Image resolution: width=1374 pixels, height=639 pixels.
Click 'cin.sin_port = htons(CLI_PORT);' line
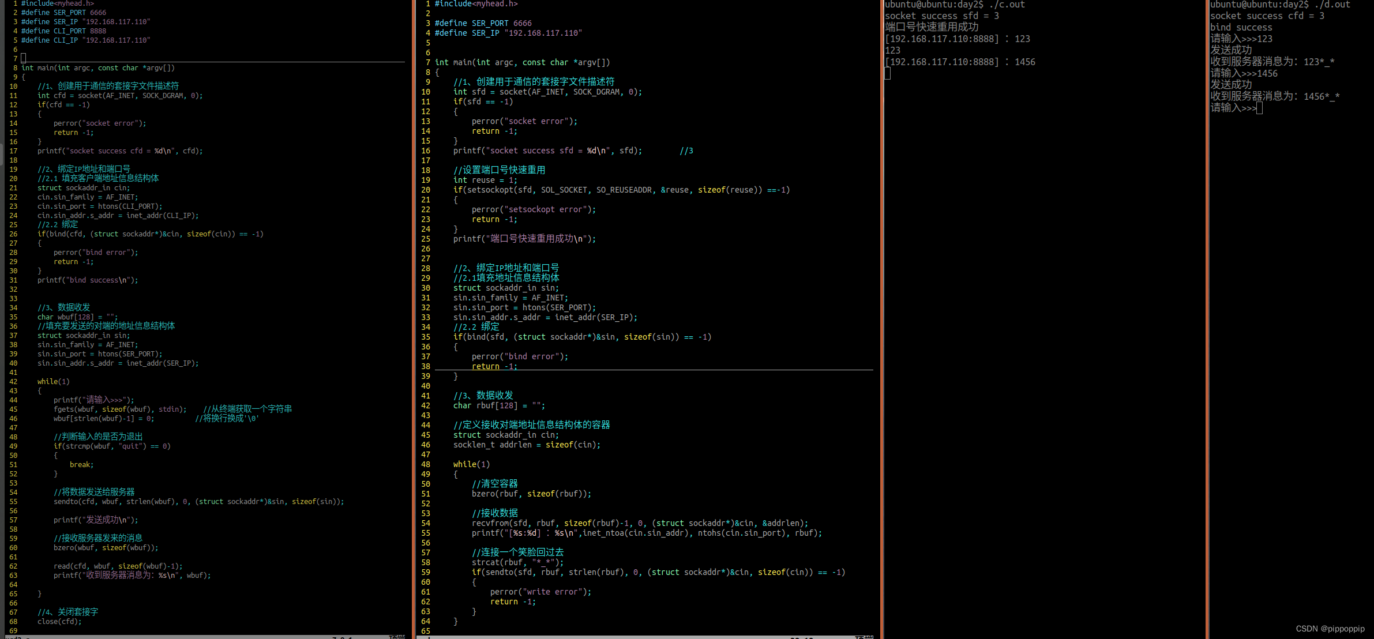(100, 206)
